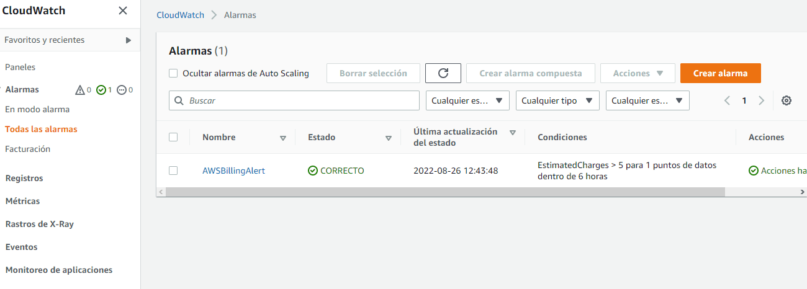Refresh the alarms list
This screenshot has width=807, height=289.
pos(443,73)
